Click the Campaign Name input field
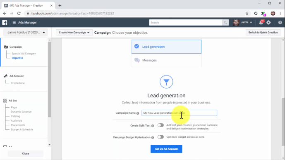This screenshot has width=285, height=160. (179, 113)
